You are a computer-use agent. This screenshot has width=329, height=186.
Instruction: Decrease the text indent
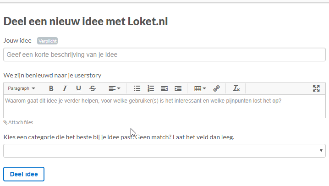click(164, 88)
